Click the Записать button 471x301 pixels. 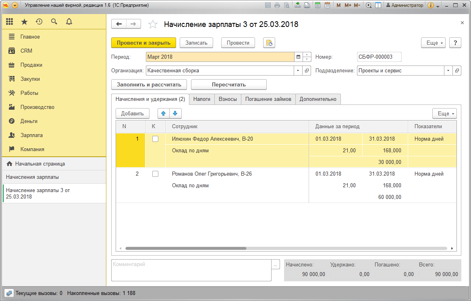(197, 43)
